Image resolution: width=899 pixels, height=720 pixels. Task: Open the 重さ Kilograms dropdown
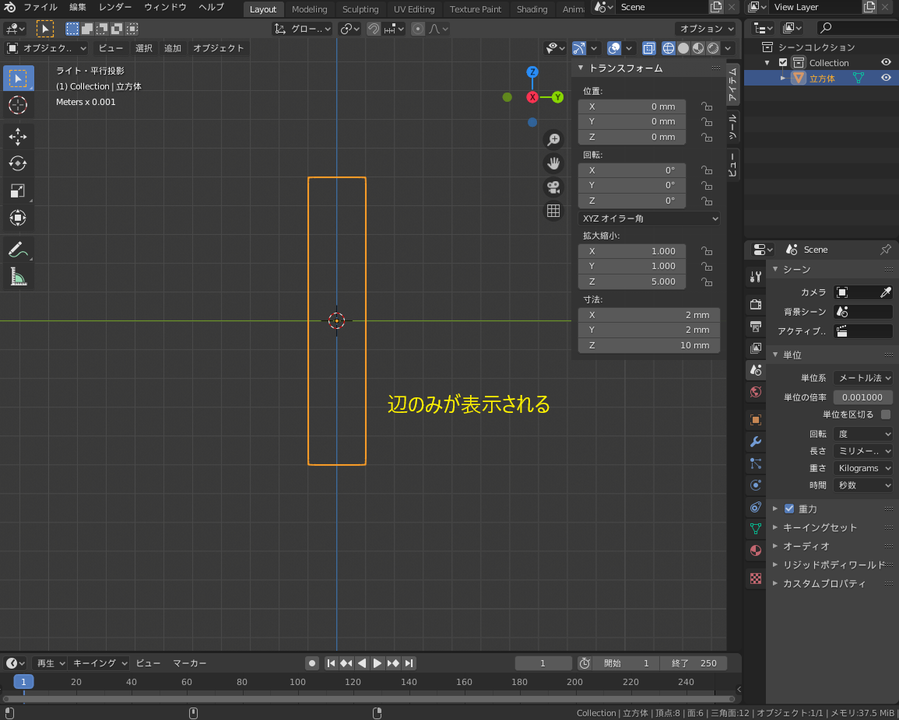[863, 468]
